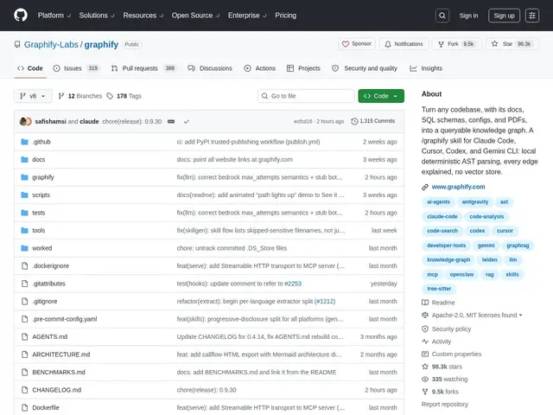Screen dimensions: 553x415
Task: Click the .dockerignore file icon
Action: pos(24,265)
